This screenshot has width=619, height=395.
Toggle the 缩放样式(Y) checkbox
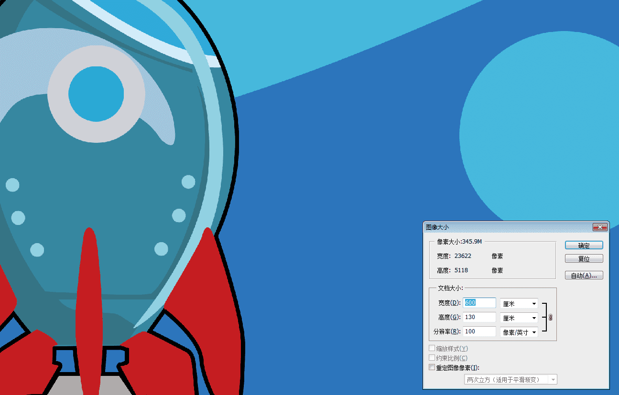(432, 348)
